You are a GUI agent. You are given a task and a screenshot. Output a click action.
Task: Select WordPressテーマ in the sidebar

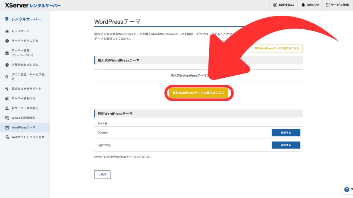pos(23,127)
